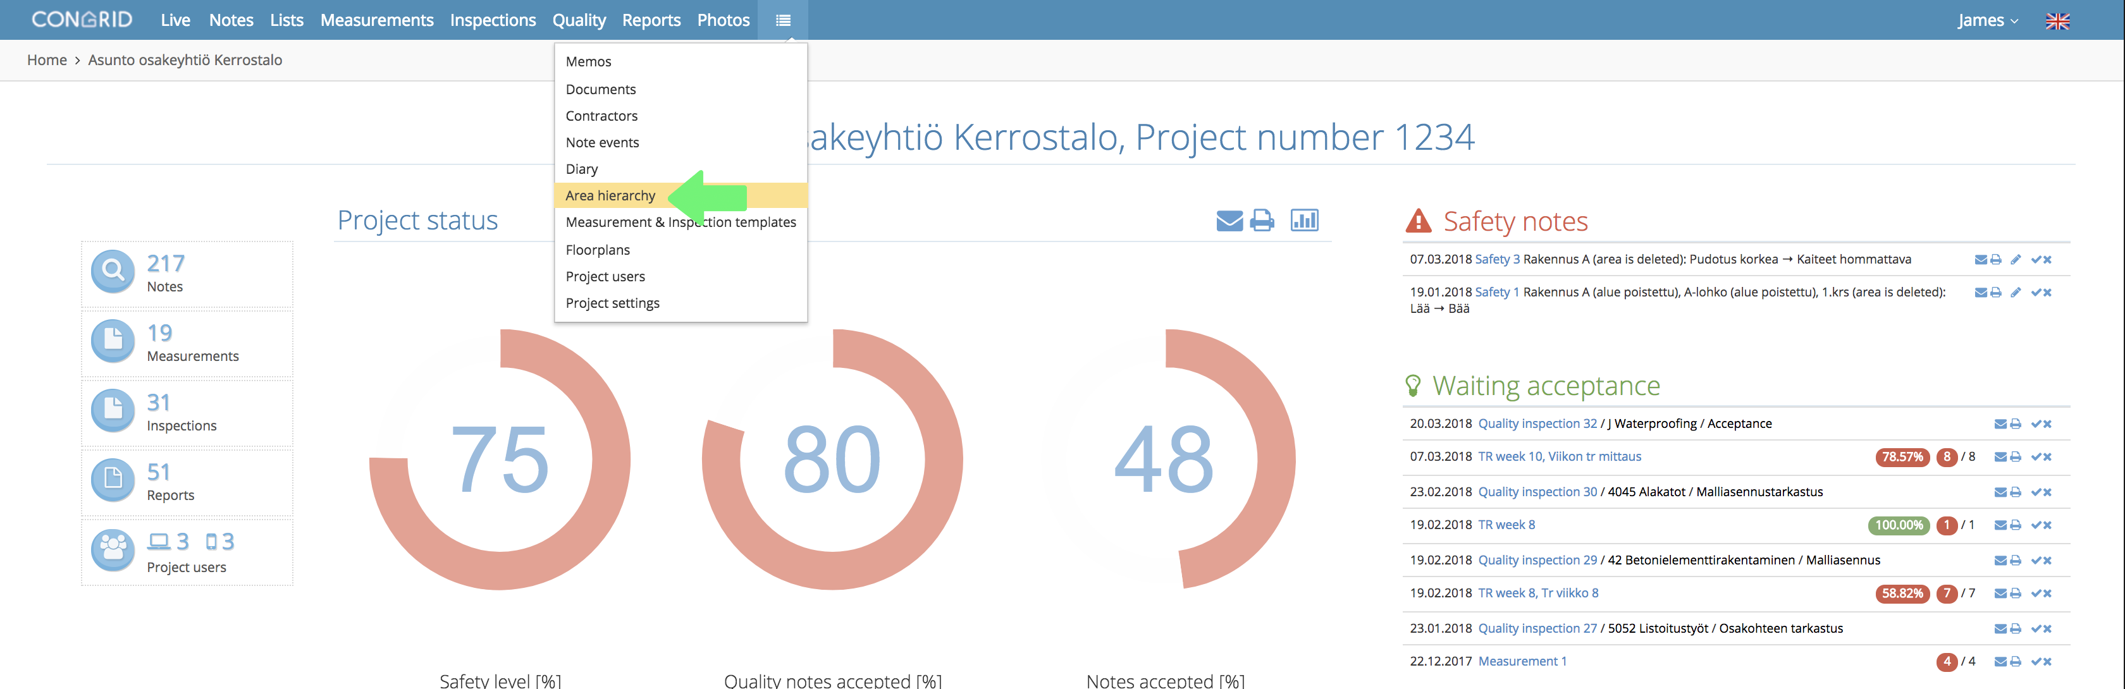
Task: Reject Quality inspection 27 with X
Action: tap(2047, 629)
